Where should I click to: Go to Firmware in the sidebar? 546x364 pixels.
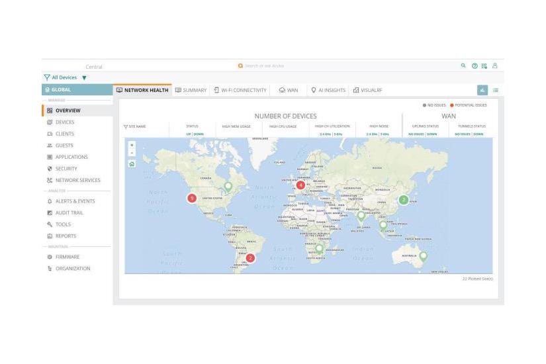click(x=67, y=257)
